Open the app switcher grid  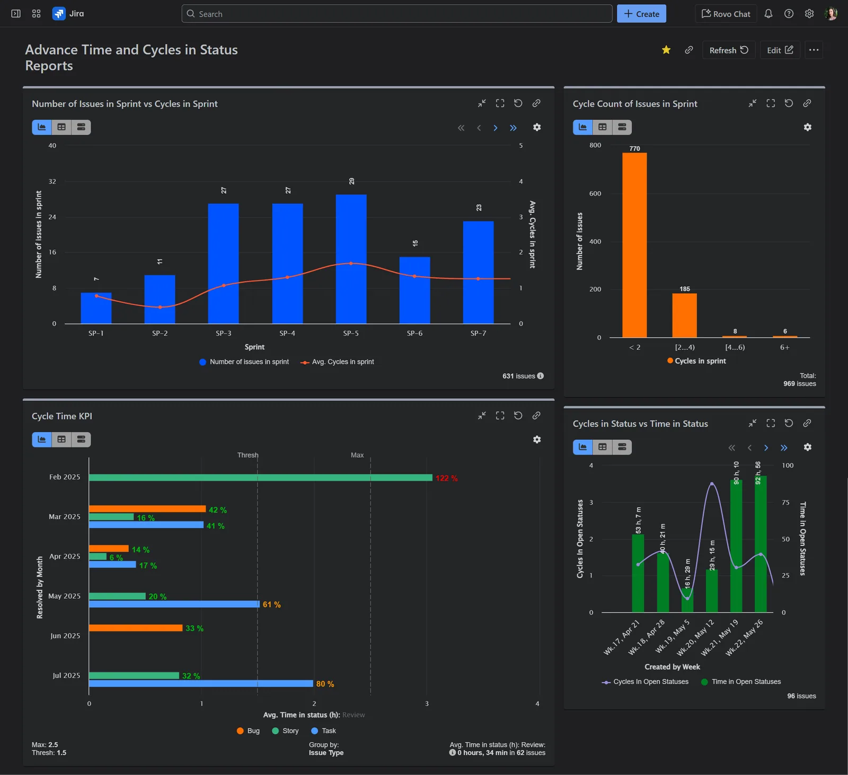[x=36, y=14]
